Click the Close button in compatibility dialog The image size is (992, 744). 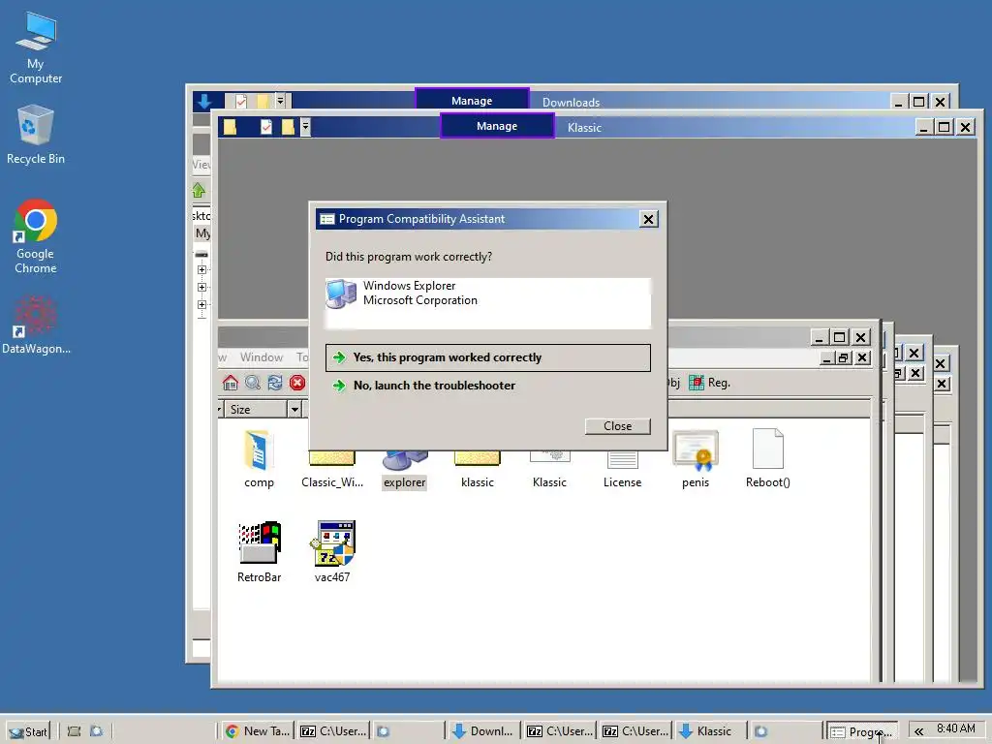click(617, 426)
